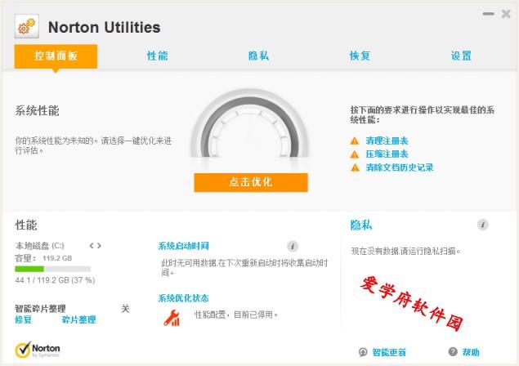
Task: Open the 清除文档历史记录 link
Action: point(400,167)
